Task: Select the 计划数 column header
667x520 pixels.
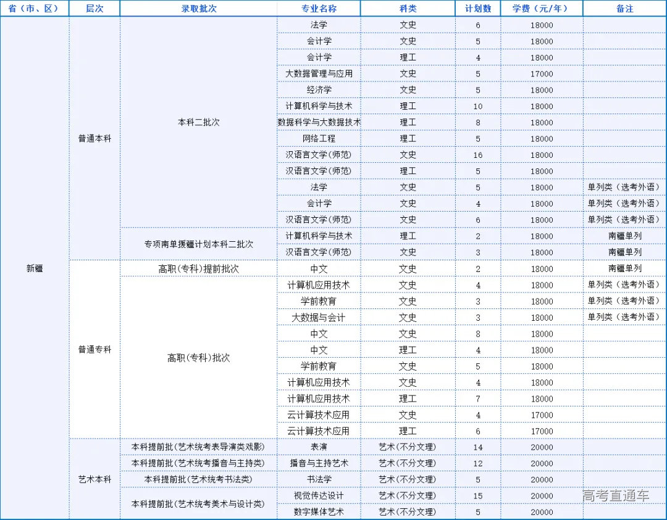Action: (x=478, y=8)
